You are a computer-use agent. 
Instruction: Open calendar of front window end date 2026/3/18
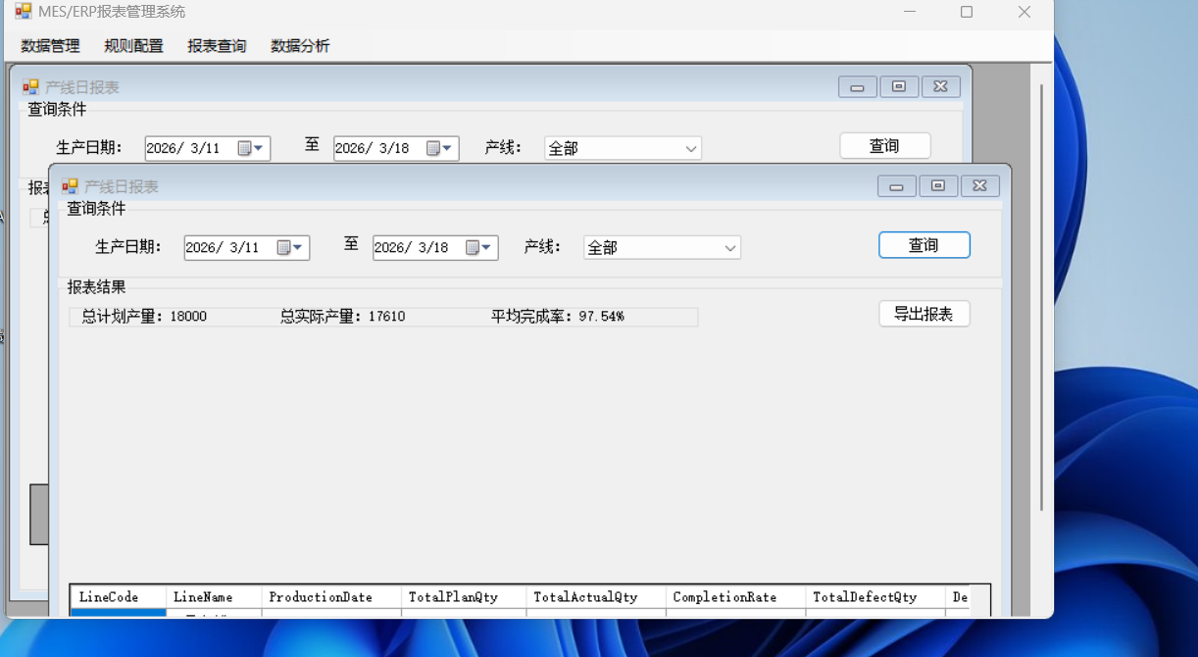pyautogui.click(x=479, y=248)
